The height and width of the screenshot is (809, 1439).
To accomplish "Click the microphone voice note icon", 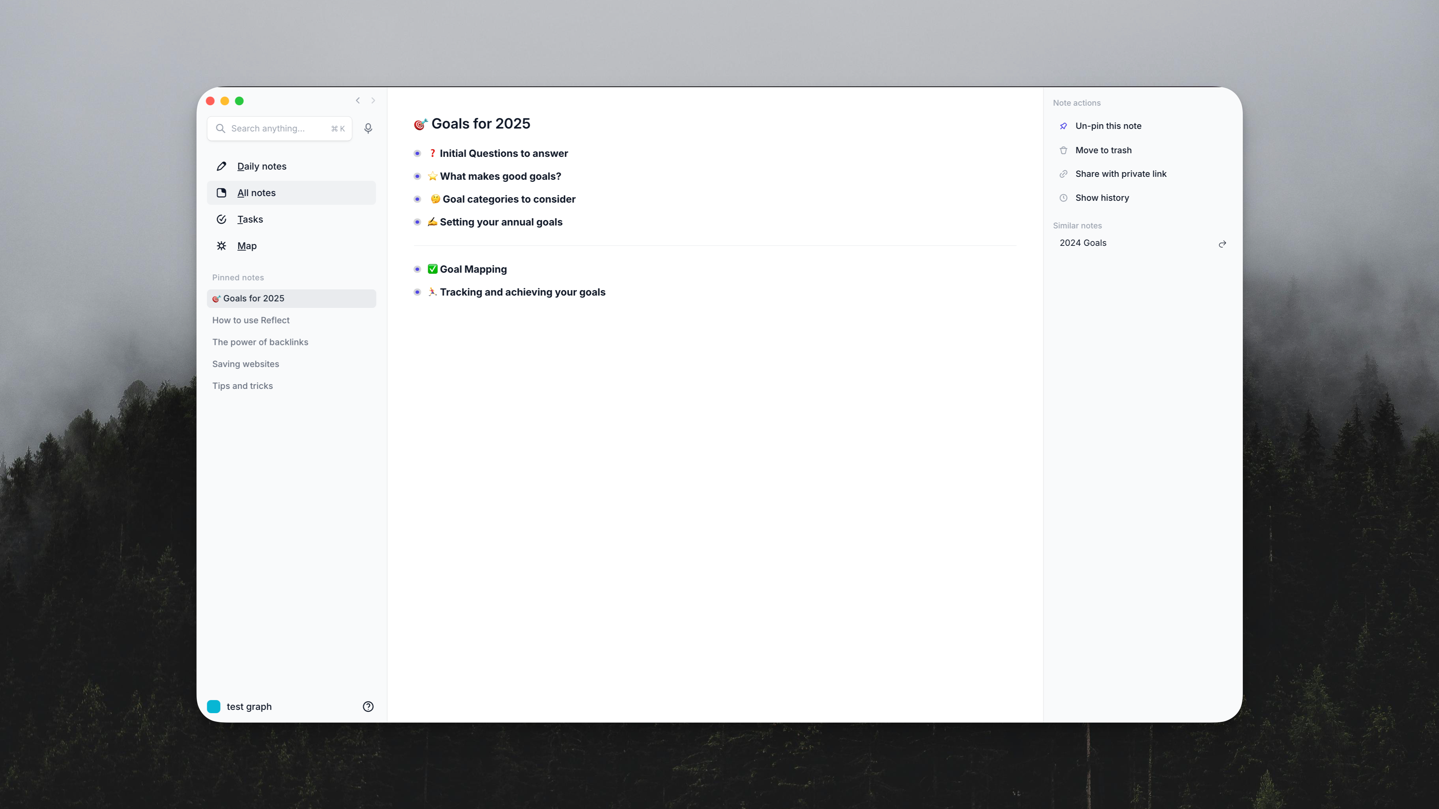I will 368,129.
